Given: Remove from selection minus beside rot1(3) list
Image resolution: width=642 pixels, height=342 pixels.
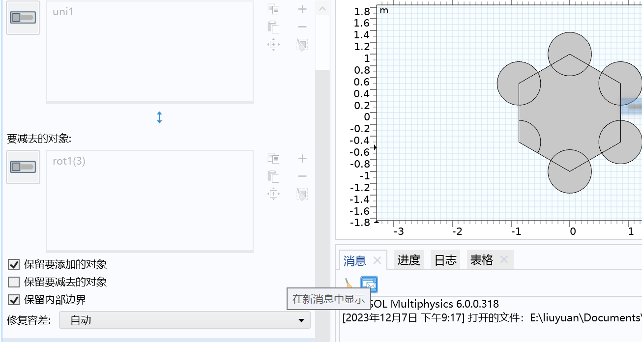Looking at the screenshot, I should coord(302,176).
